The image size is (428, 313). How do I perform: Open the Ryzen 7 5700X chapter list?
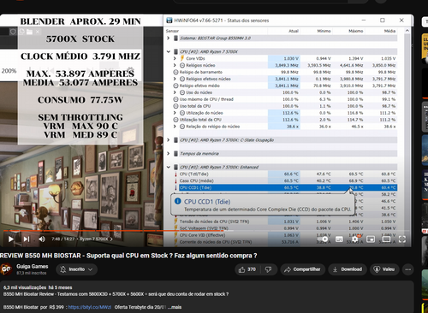pyautogui.click(x=96, y=239)
